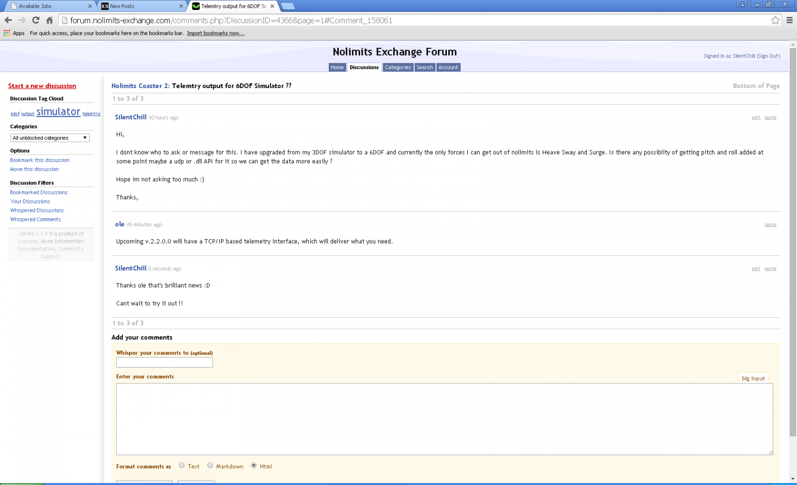Bookmark this page with the star icon
797x485 pixels.
point(775,20)
